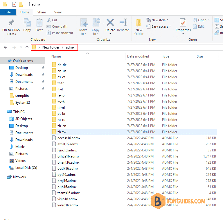Open Customize Quick Access Toolbar dropdown

[x=26, y=5]
